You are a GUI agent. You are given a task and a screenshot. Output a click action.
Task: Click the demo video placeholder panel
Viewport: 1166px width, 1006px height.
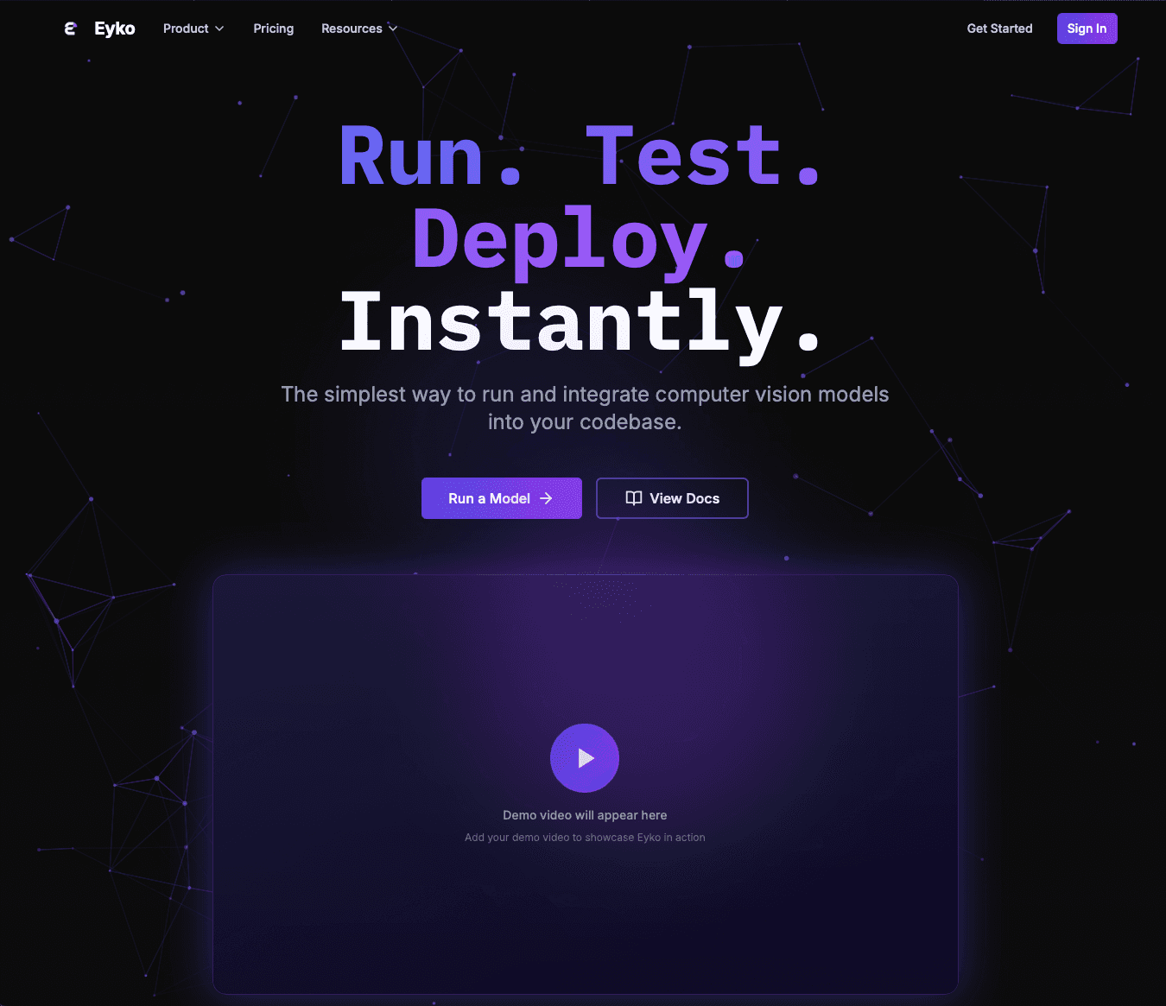point(586,784)
